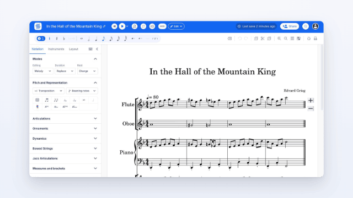
Task: Select the 32nd note duration
Action: click(x=118, y=38)
